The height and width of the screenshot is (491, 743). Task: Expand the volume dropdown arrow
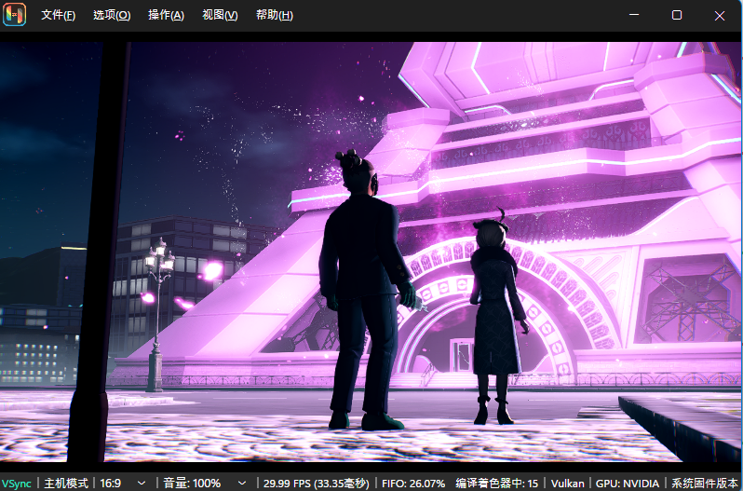pos(242,483)
